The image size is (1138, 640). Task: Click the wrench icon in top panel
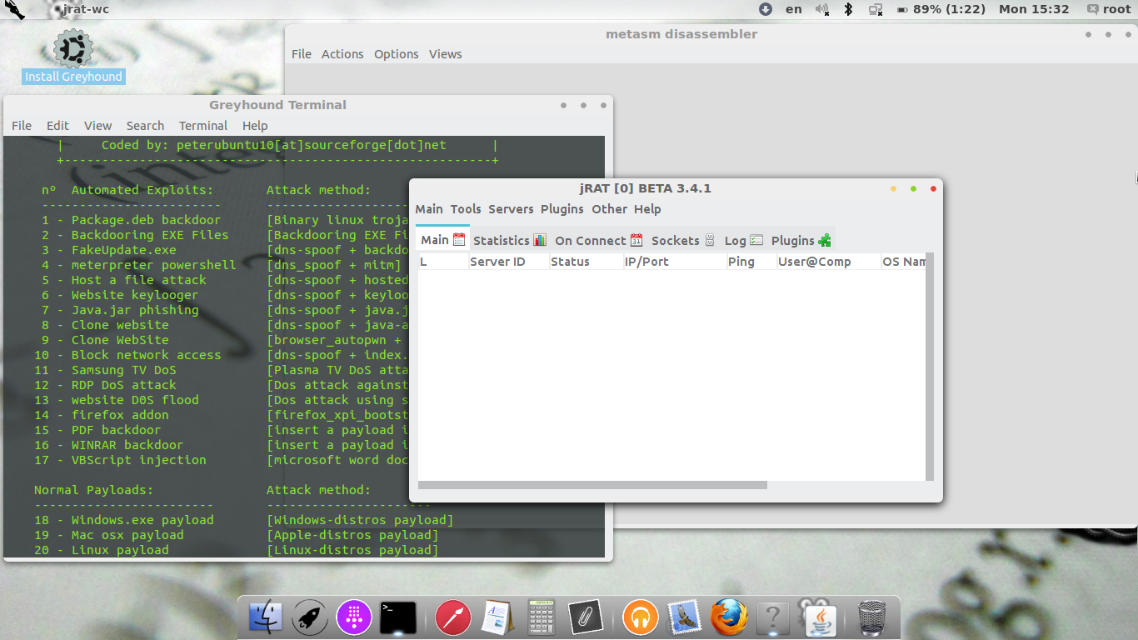(x=14, y=9)
